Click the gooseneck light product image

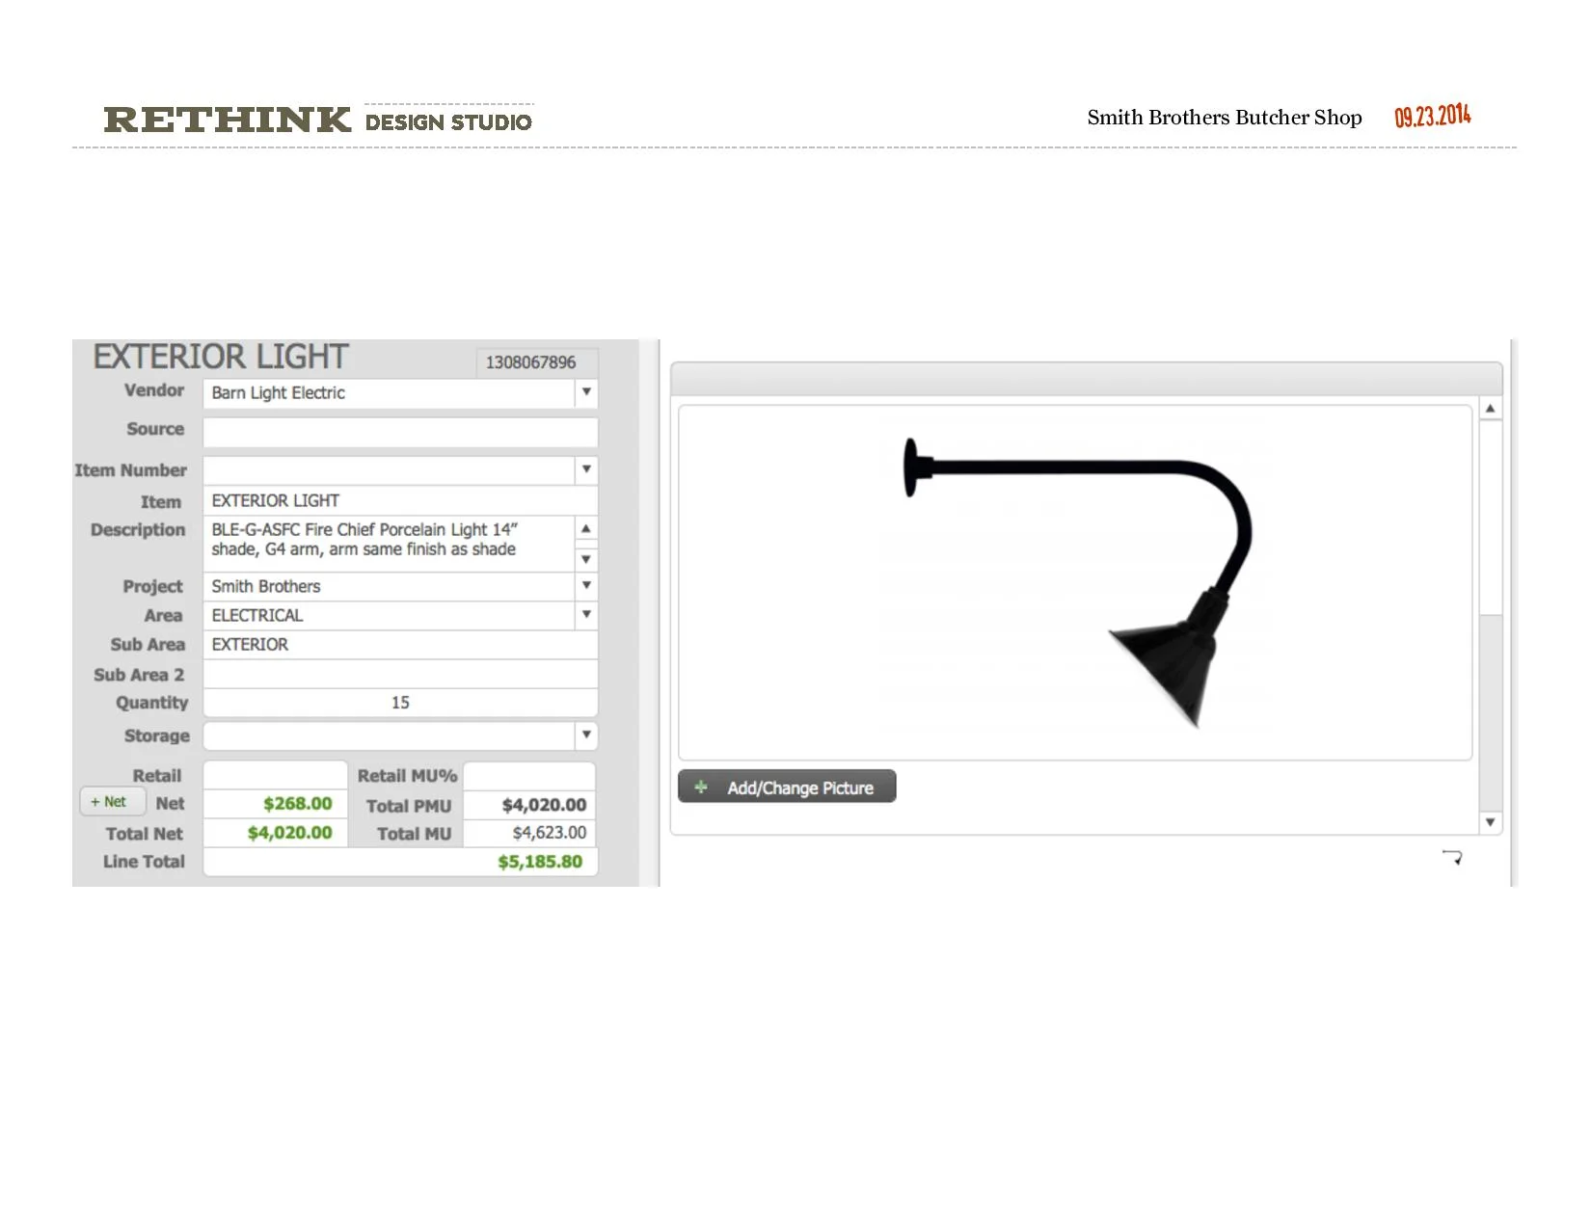point(1076,582)
